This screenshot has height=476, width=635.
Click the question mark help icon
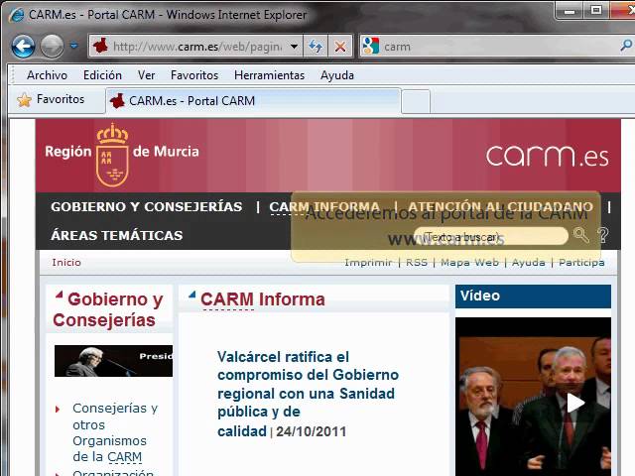point(602,235)
